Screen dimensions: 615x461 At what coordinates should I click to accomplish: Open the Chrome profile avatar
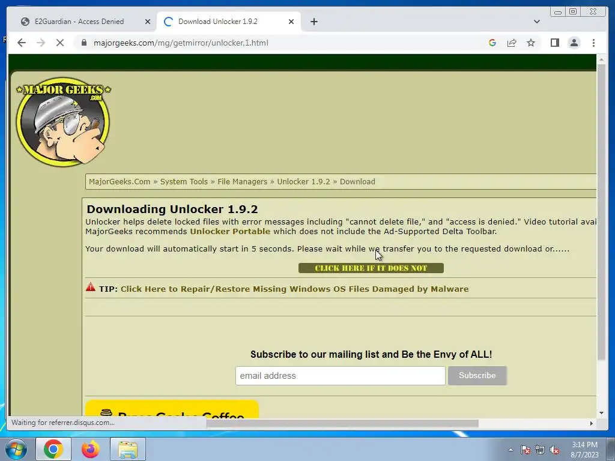tap(574, 43)
